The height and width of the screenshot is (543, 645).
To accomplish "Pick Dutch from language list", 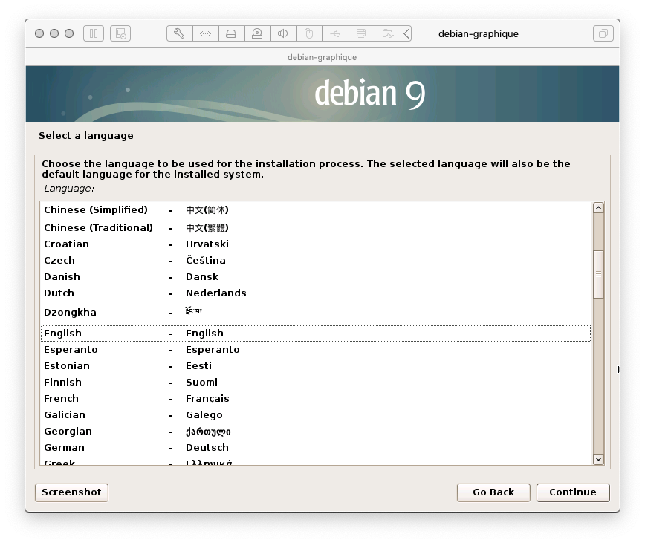I will pyautogui.click(x=316, y=293).
